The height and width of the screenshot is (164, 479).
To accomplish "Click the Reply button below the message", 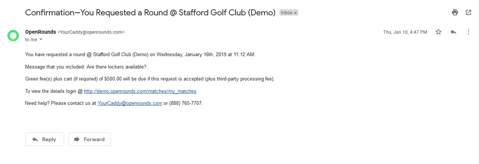I will coord(45,139).
